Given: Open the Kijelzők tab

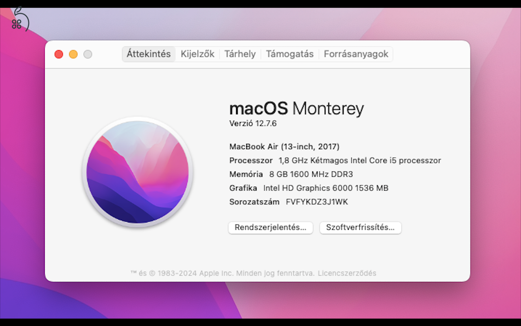Looking at the screenshot, I should pos(197,54).
